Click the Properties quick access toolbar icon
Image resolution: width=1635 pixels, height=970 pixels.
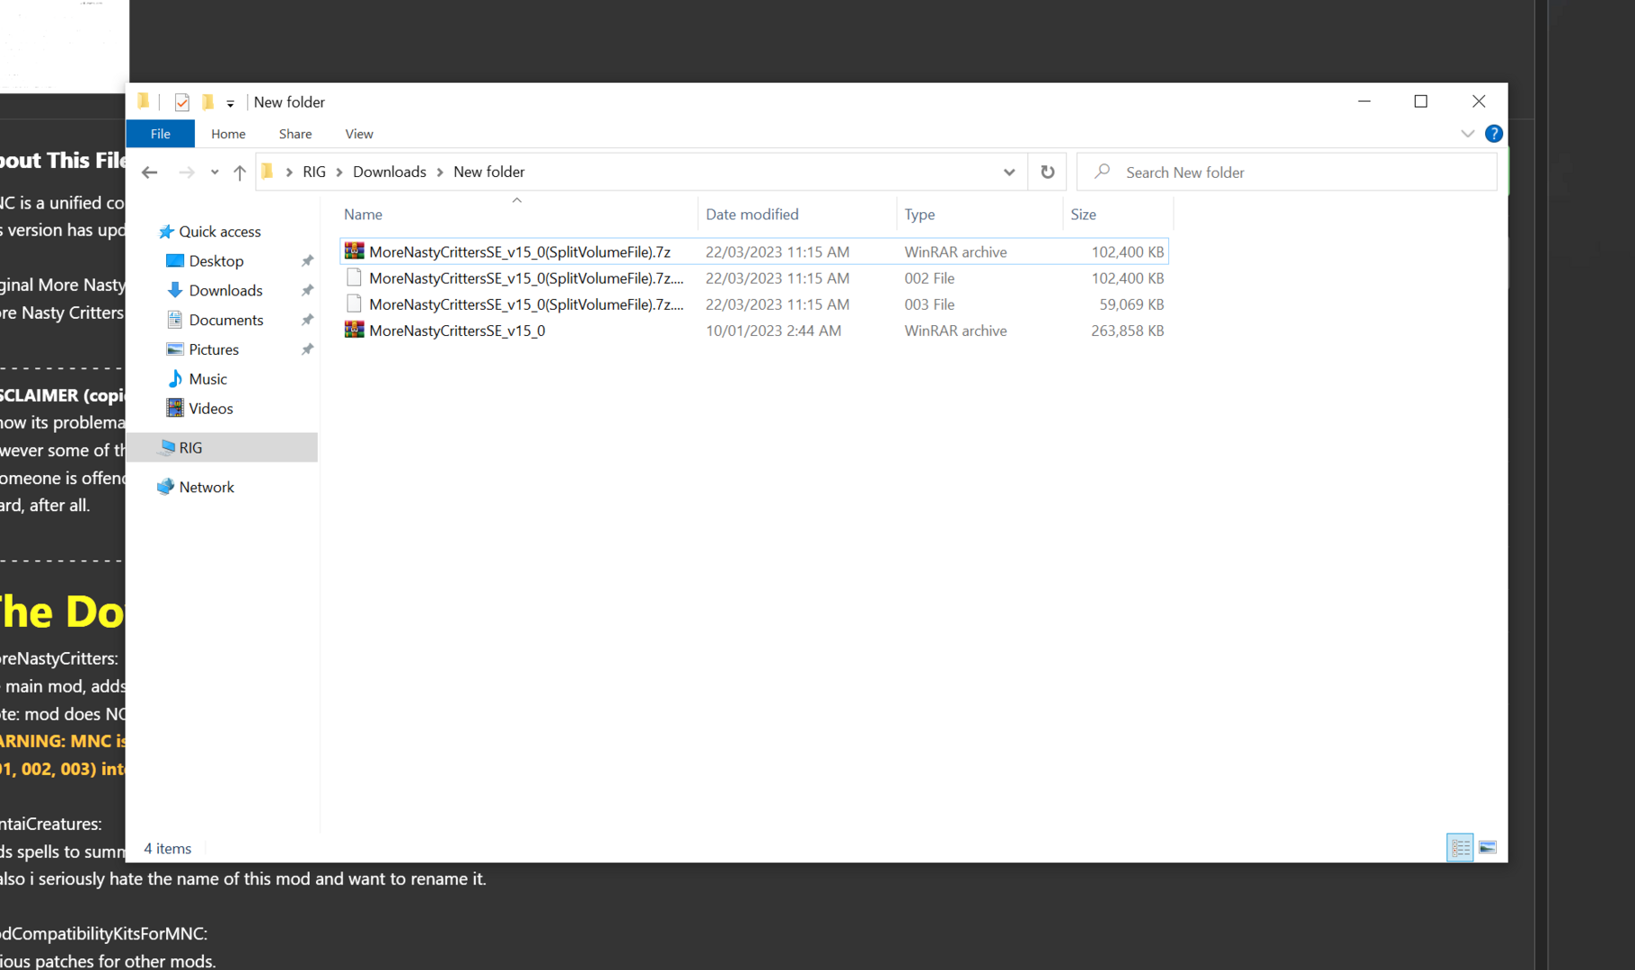pos(182,102)
